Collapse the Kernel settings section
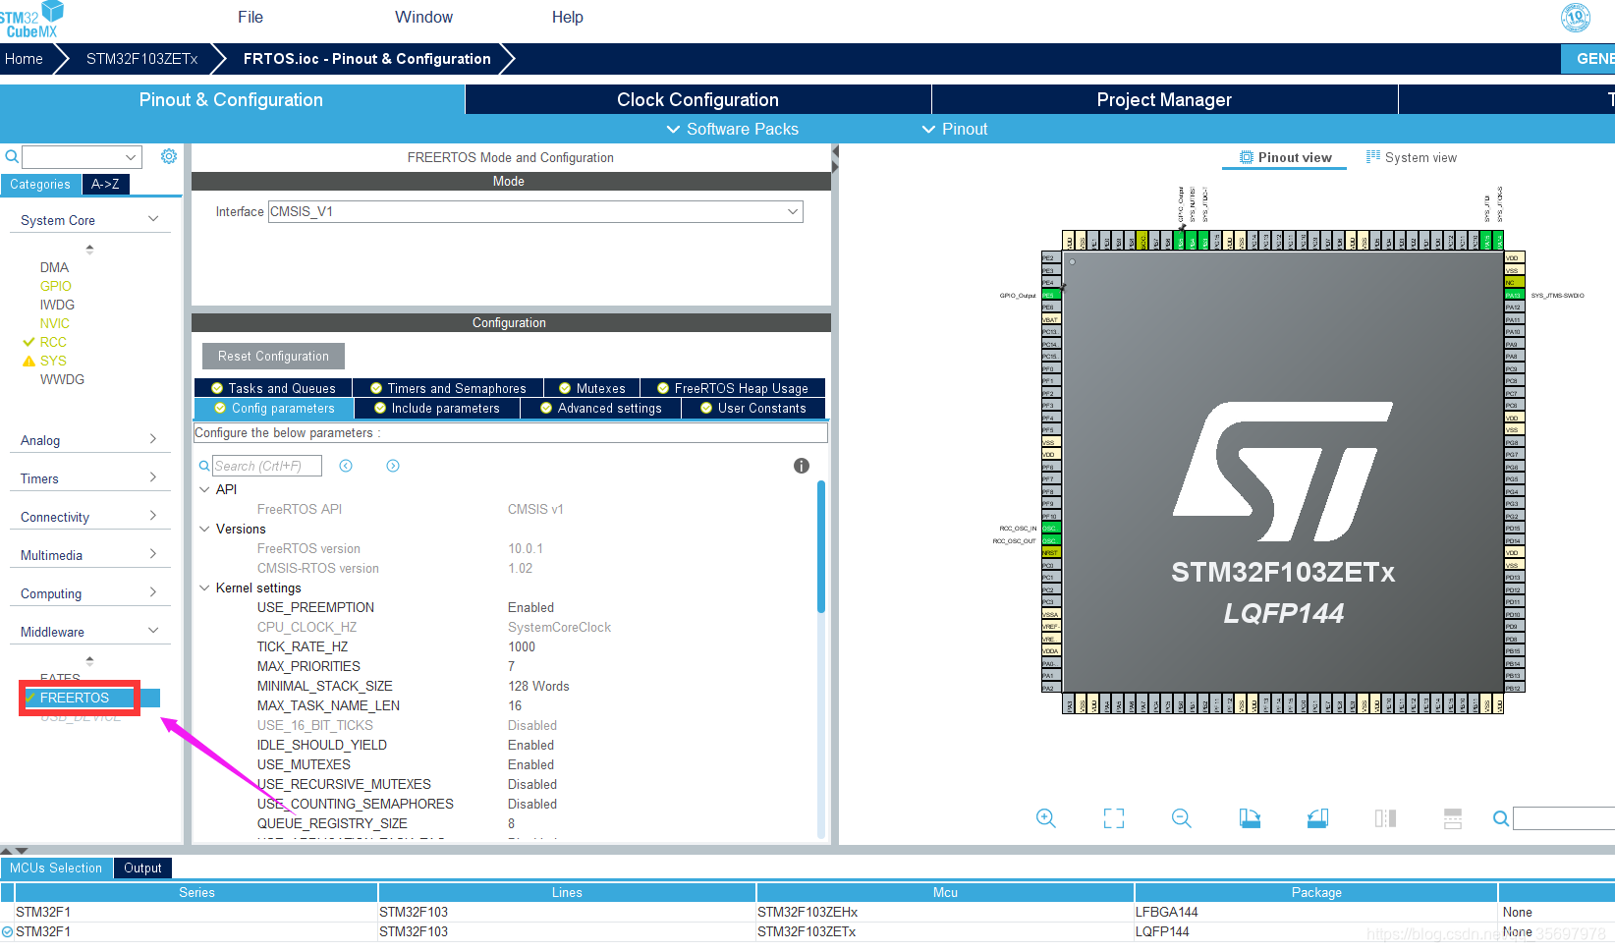This screenshot has height=952, width=1615. 204,588
